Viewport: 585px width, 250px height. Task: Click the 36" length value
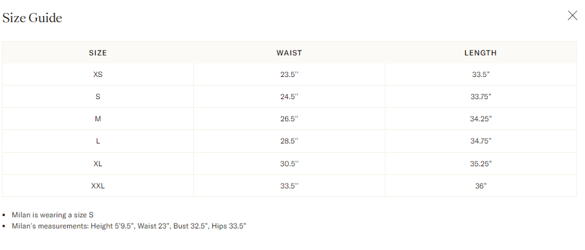pyautogui.click(x=480, y=186)
